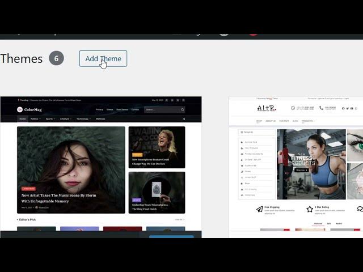The image size is (363, 272).
Task: Open the New Smartphone Feature article card
Action: [x=157, y=147]
